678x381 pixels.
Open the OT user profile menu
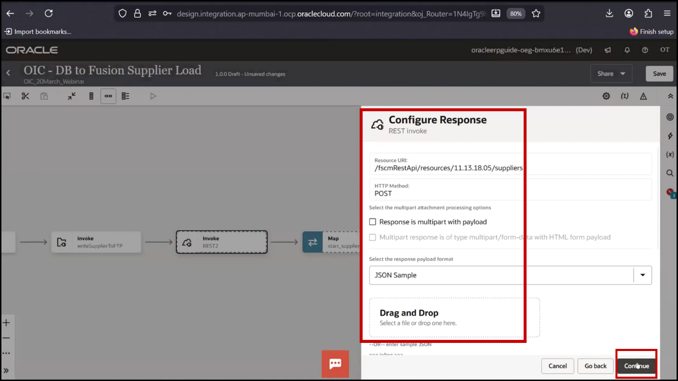pos(665,50)
